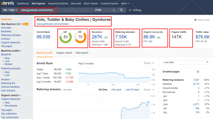Open Keywords Explorer in top navigation
The image size is (213, 119).
(58, 3)
